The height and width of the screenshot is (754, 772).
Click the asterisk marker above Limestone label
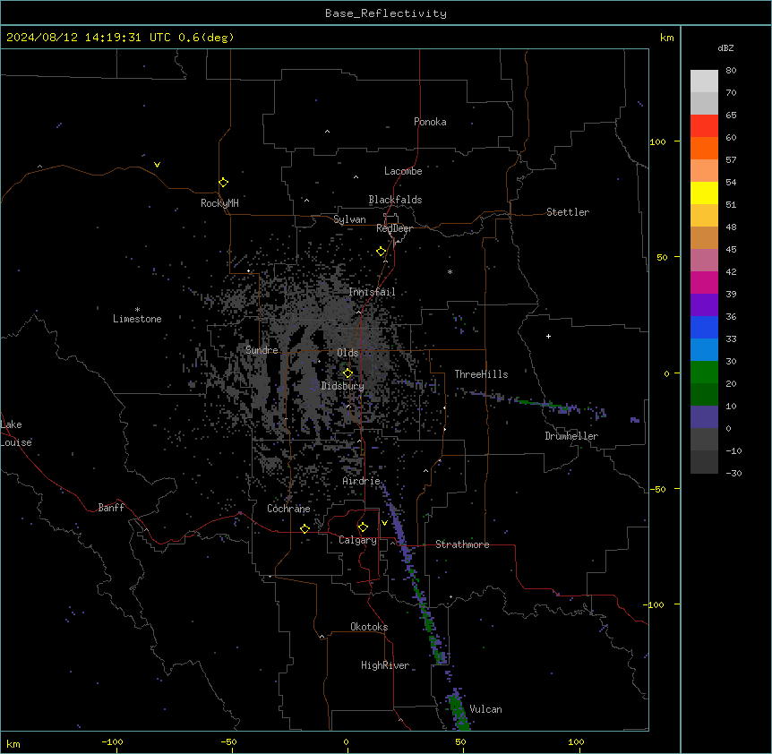coord(137,310)
